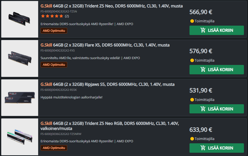This screenshot has height=156, width=248.
Task: View Trident Z5 Neo black product thumbnail
Action: (x=20, y=19)
